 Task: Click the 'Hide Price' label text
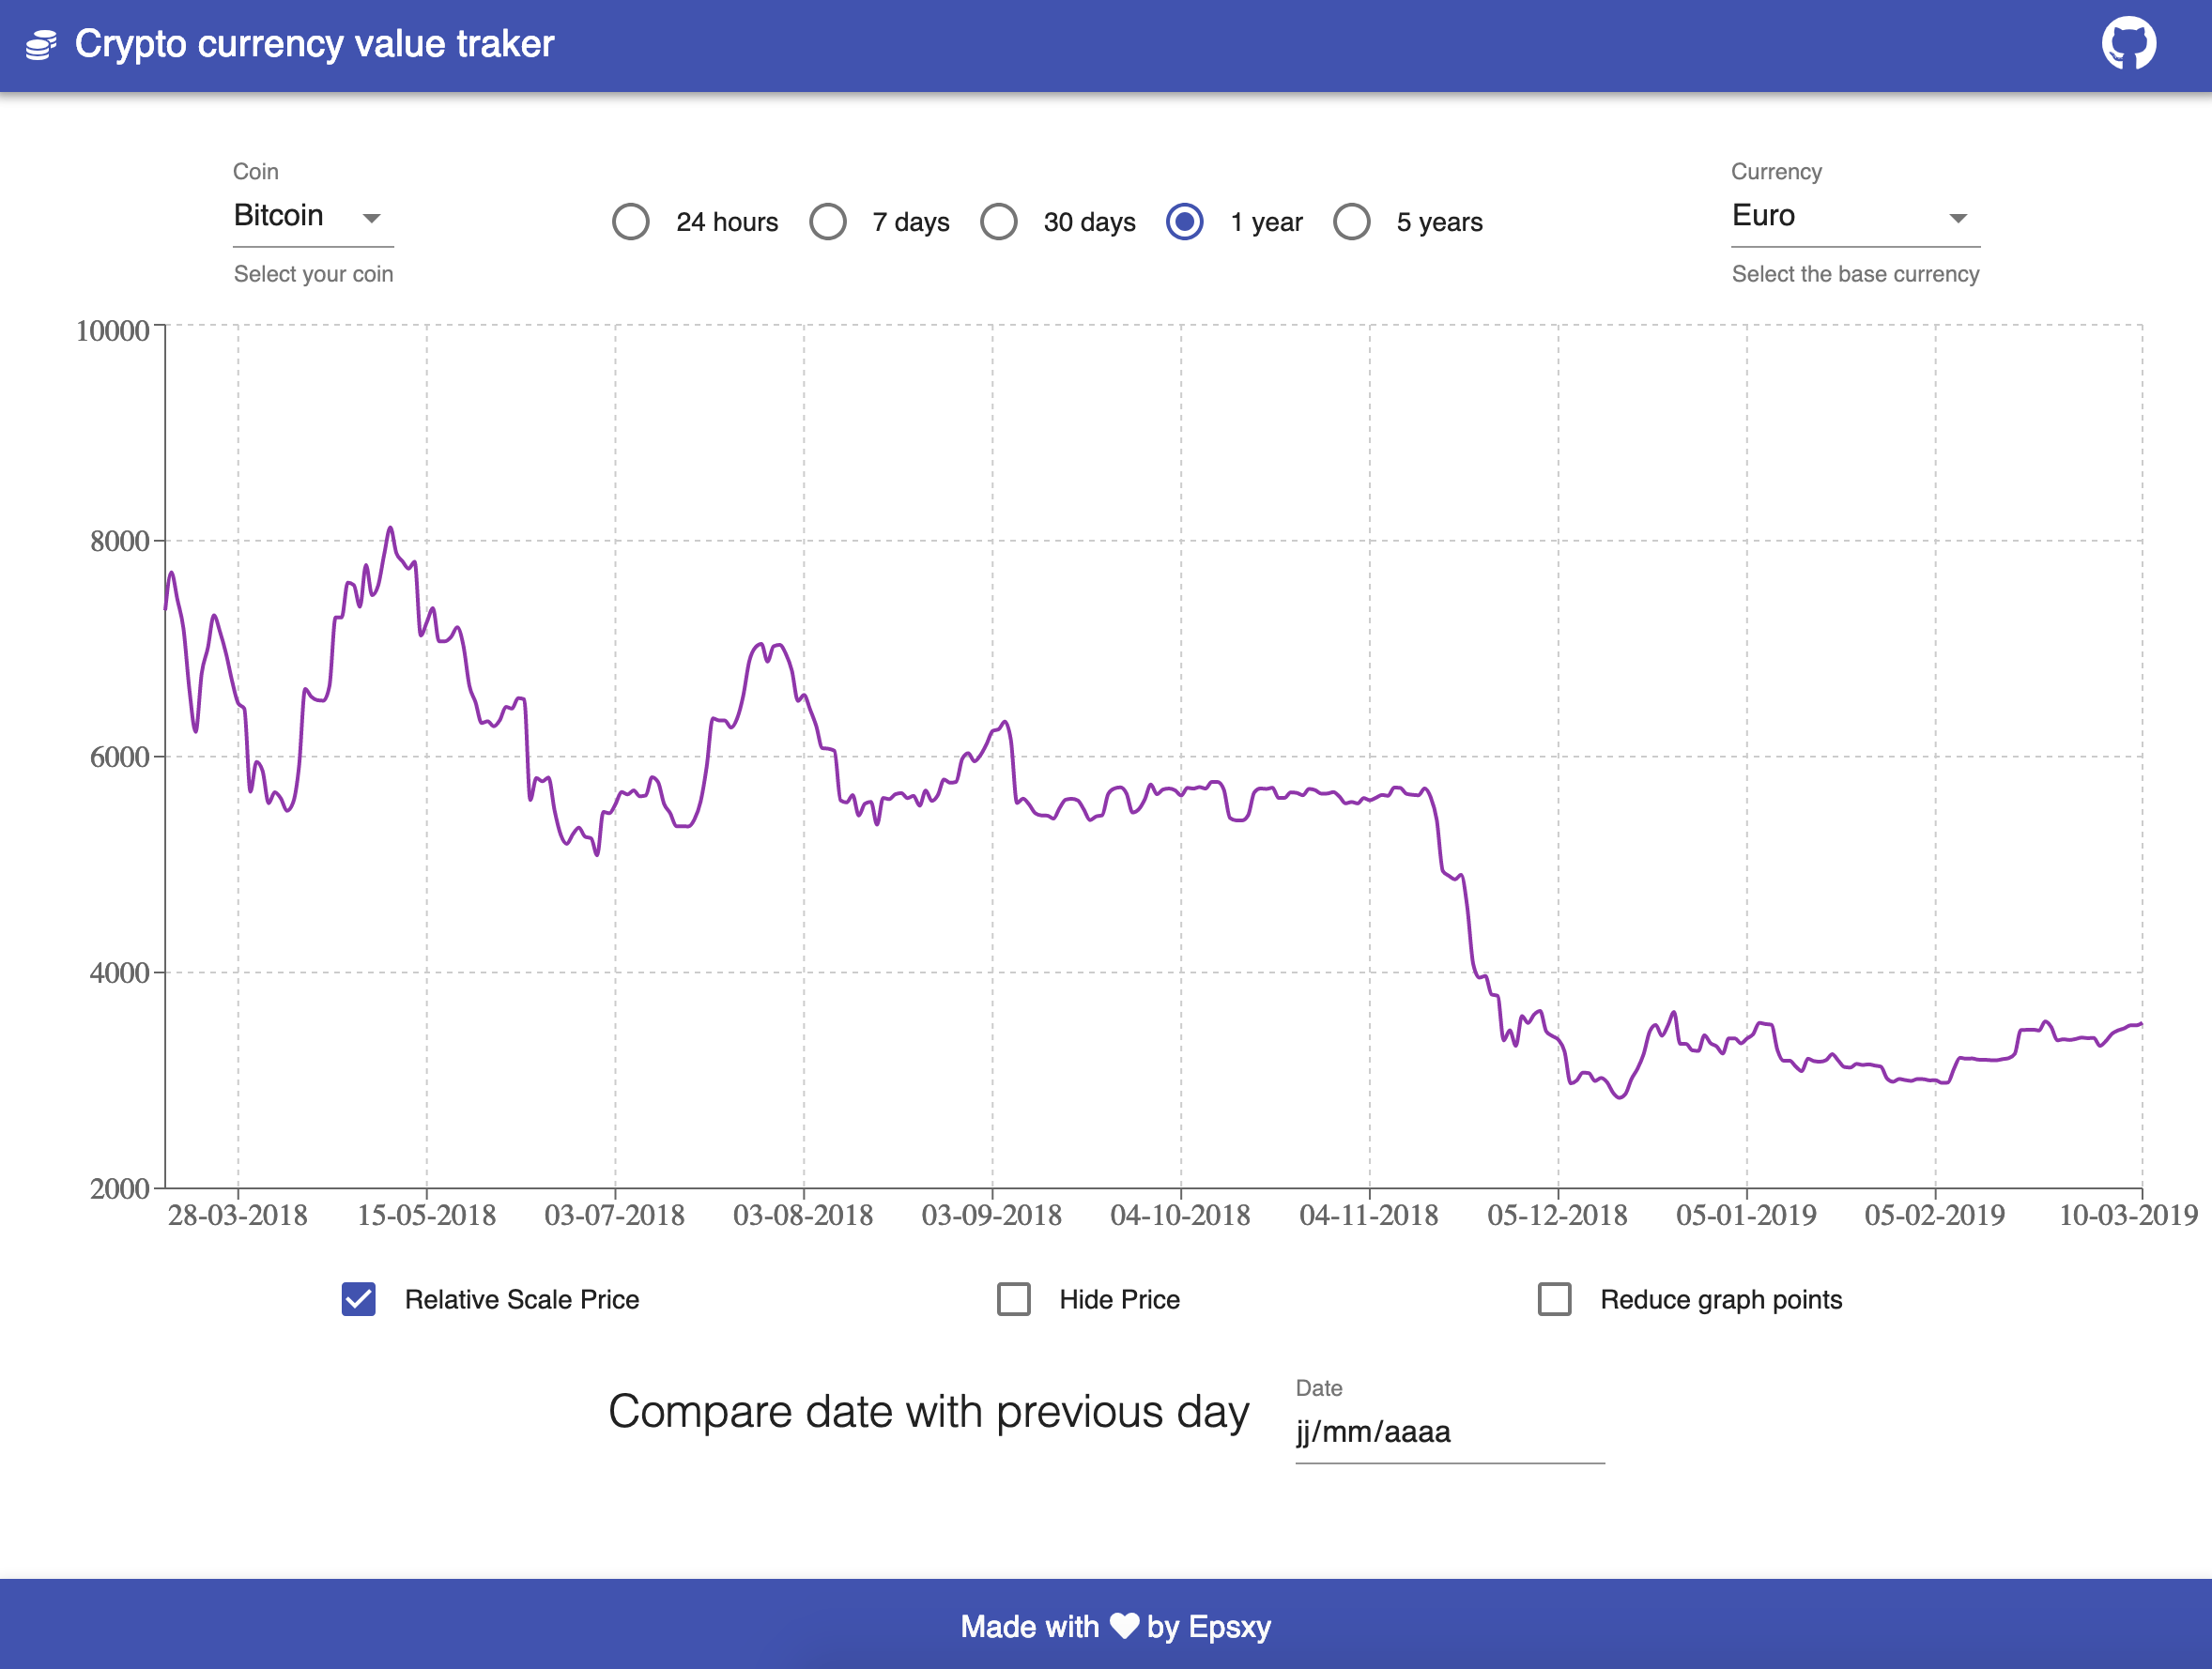coord(1120,1300)
